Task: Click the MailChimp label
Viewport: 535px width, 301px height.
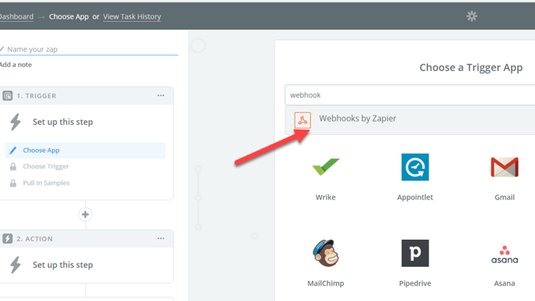Action: pyautogui.click(x=326, y=283)
